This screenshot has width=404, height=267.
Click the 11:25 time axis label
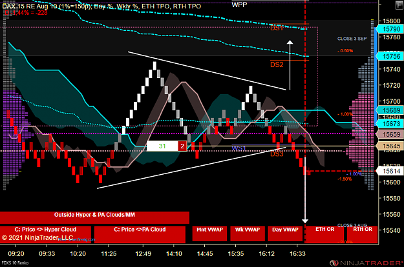[109, 254]
